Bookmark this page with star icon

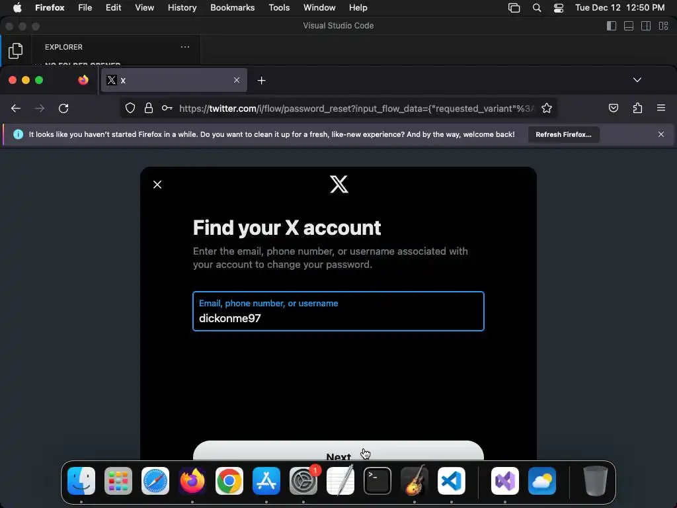[547, 108]
